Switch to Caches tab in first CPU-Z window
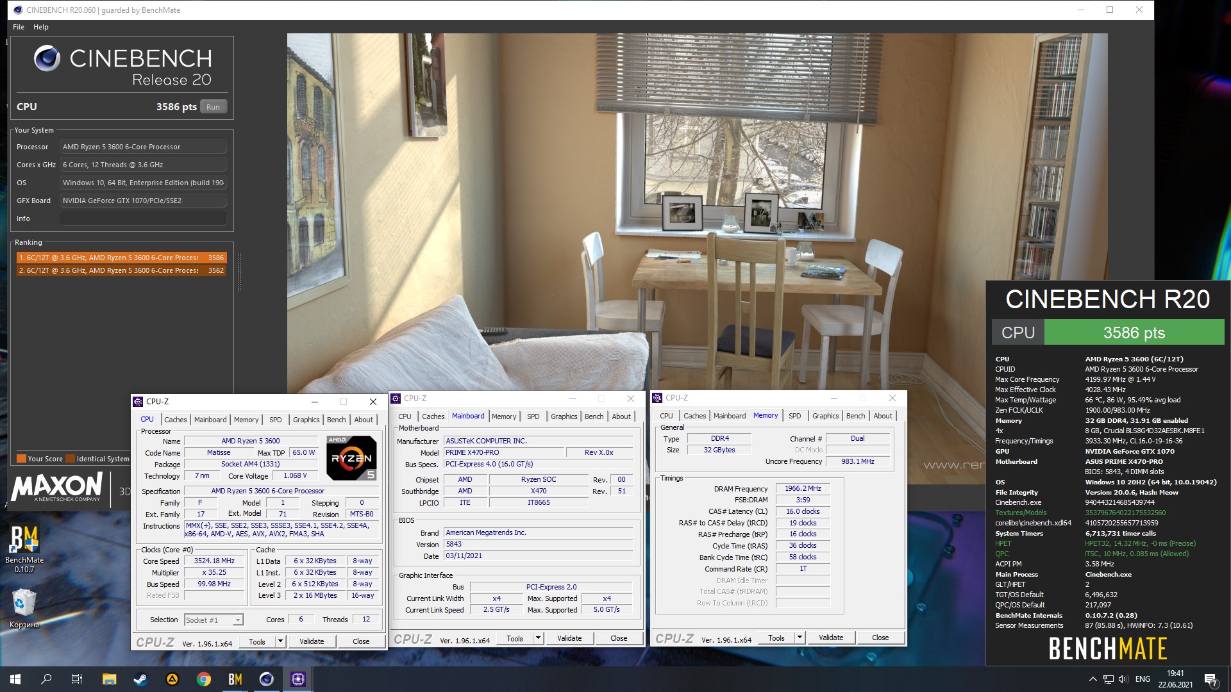Screen dimensions: 1231x692 coord(176,420)
